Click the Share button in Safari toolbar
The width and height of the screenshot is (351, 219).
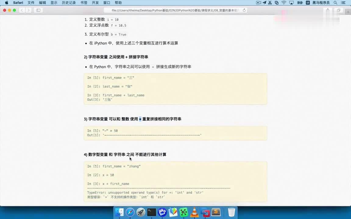point(328,10)
